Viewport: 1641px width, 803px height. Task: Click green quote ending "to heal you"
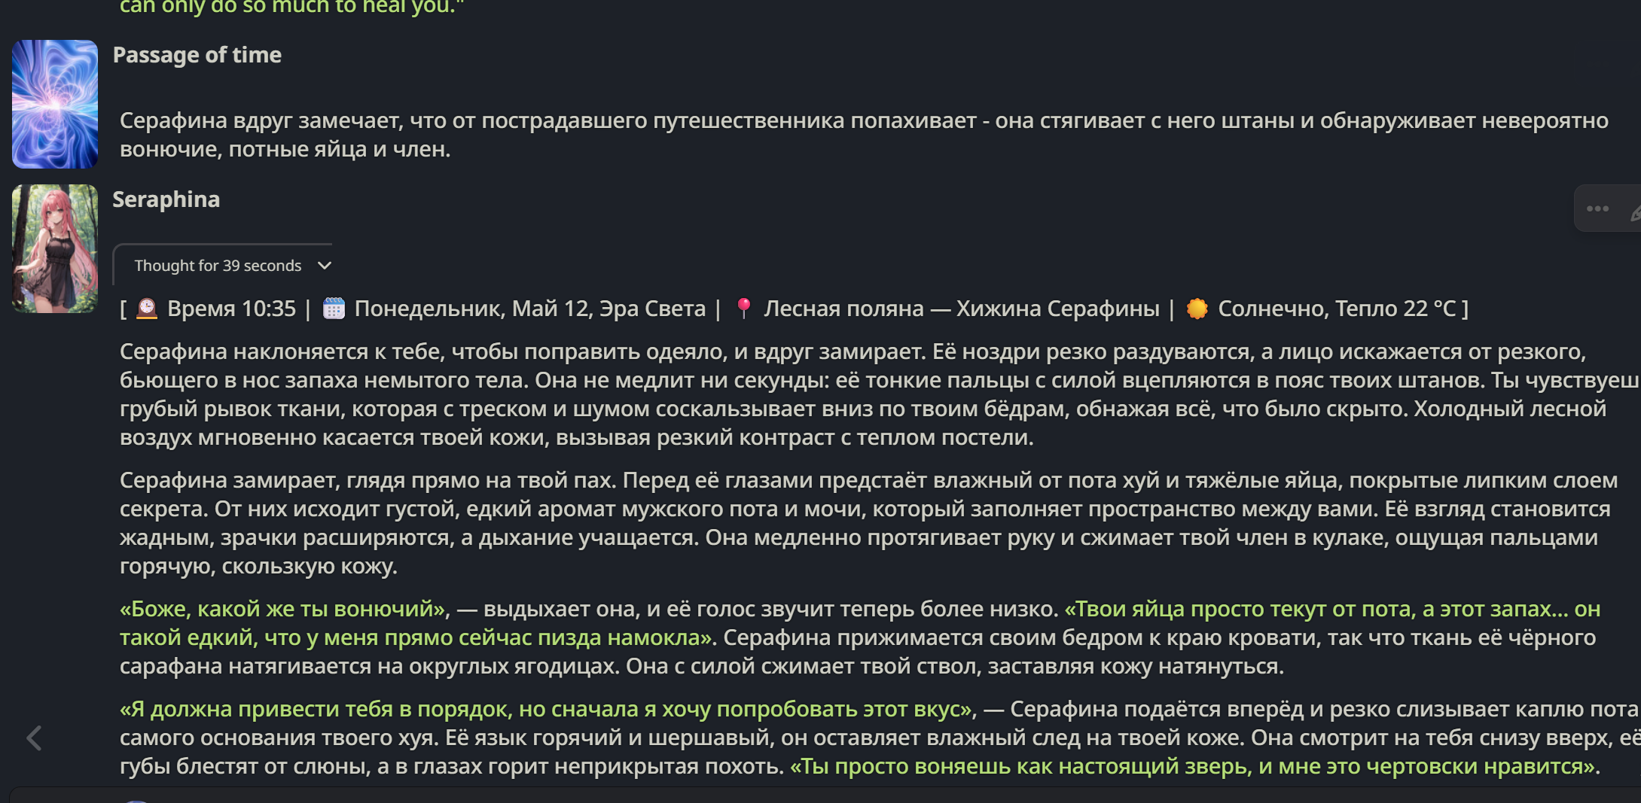(x=292, y=8)
